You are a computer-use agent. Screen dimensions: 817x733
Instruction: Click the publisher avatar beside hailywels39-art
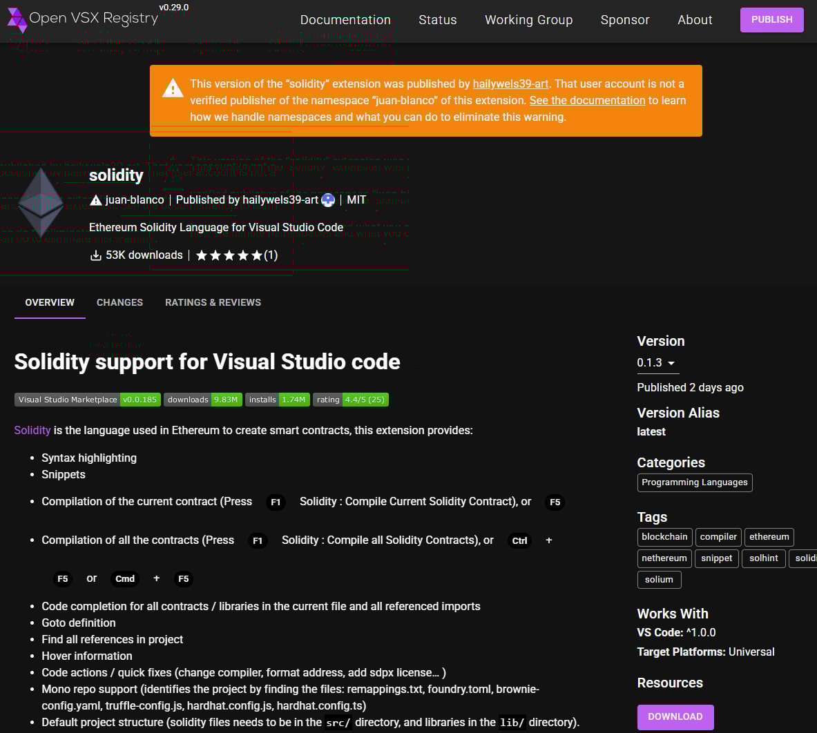pos(328,199)
